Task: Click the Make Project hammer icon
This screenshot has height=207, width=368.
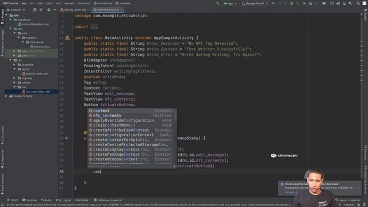Action: click(x=217, y=3)
